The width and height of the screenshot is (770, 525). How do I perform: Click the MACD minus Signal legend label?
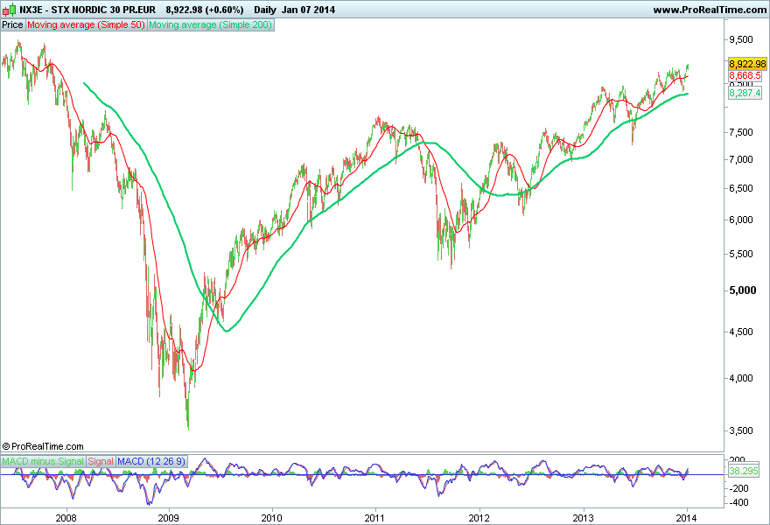pyautogui.click(x=43, y=461)
